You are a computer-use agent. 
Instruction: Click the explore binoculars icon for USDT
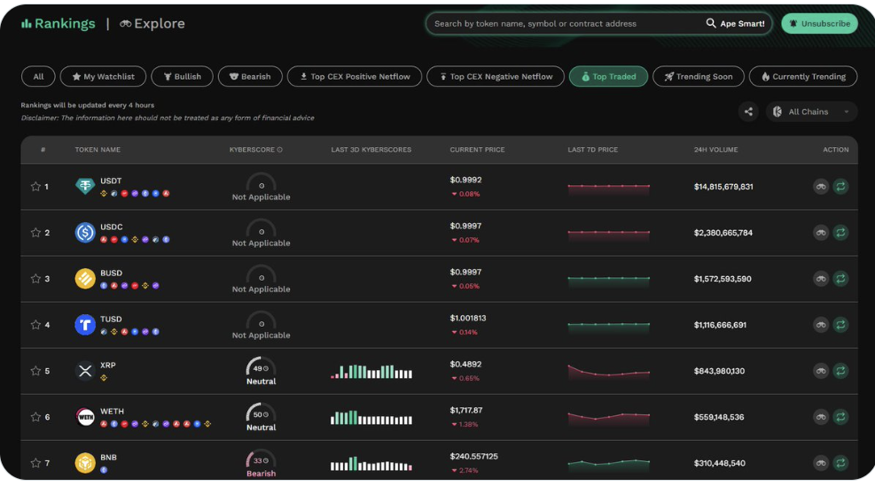tap(821, 187)
